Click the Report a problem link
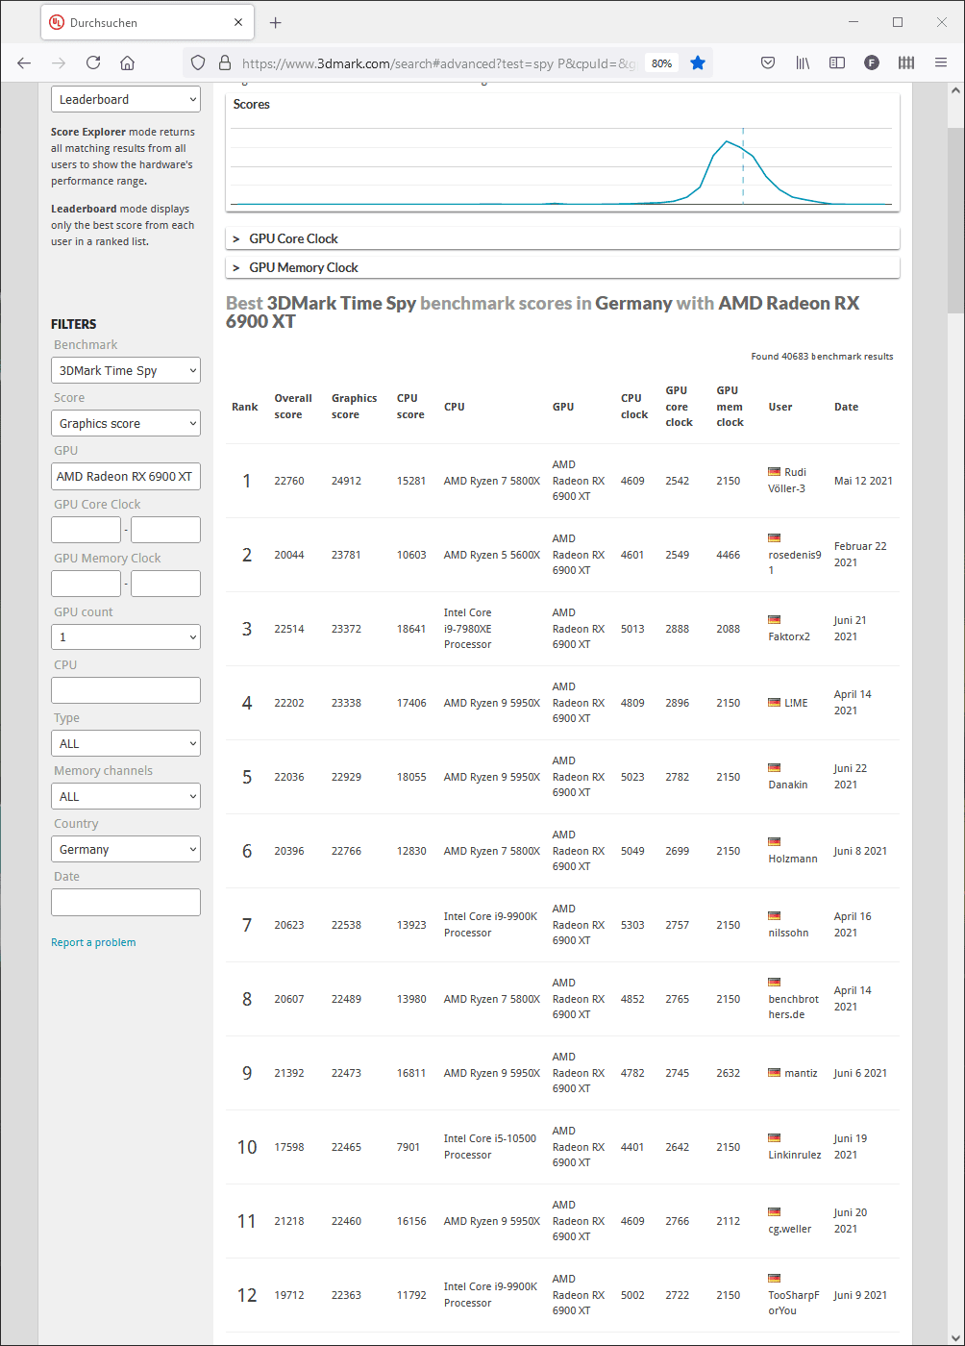This screenshot has width=965, height=1346. (x=93, y=942)
